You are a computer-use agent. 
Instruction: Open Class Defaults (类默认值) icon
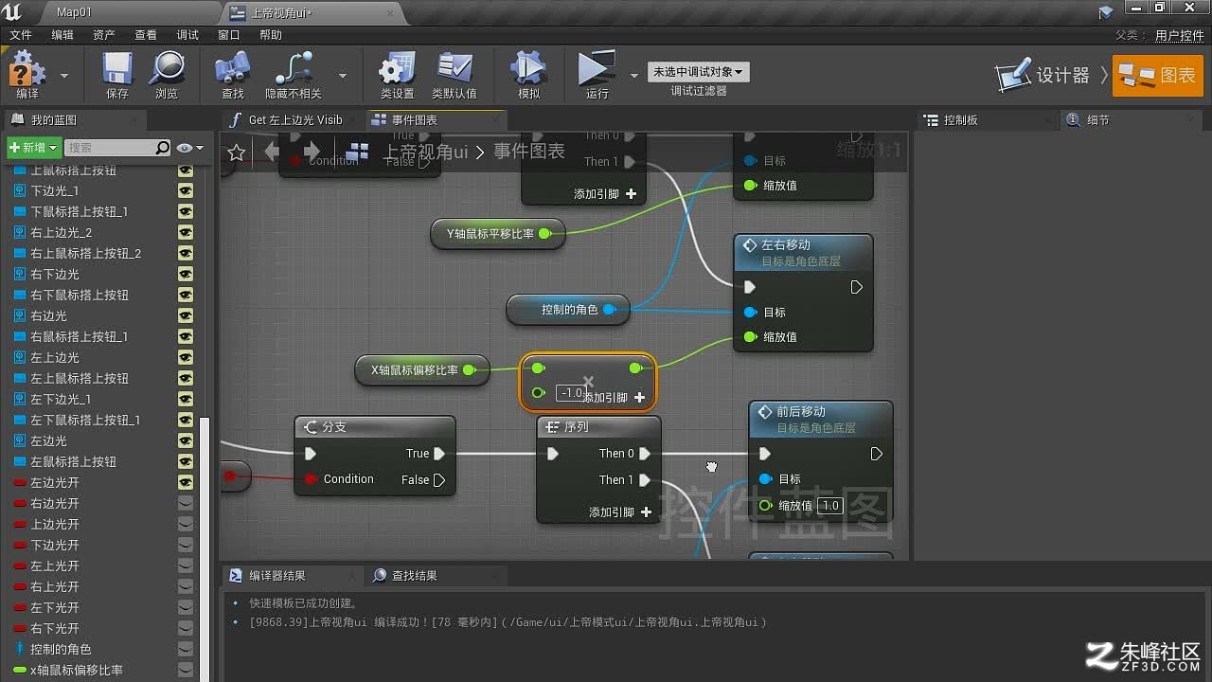coord(454,69)
